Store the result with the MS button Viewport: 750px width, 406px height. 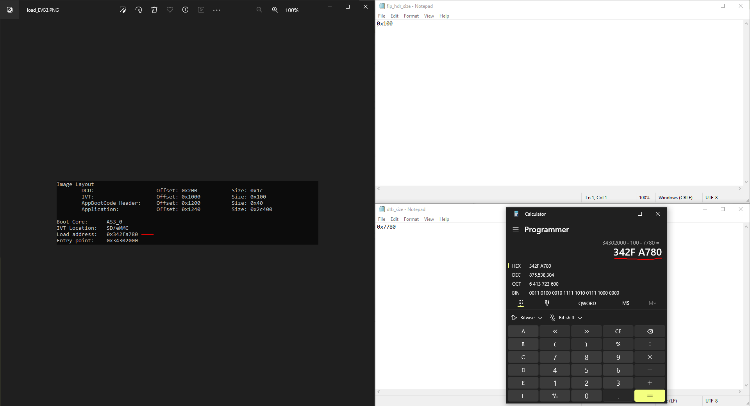(625, 303)
